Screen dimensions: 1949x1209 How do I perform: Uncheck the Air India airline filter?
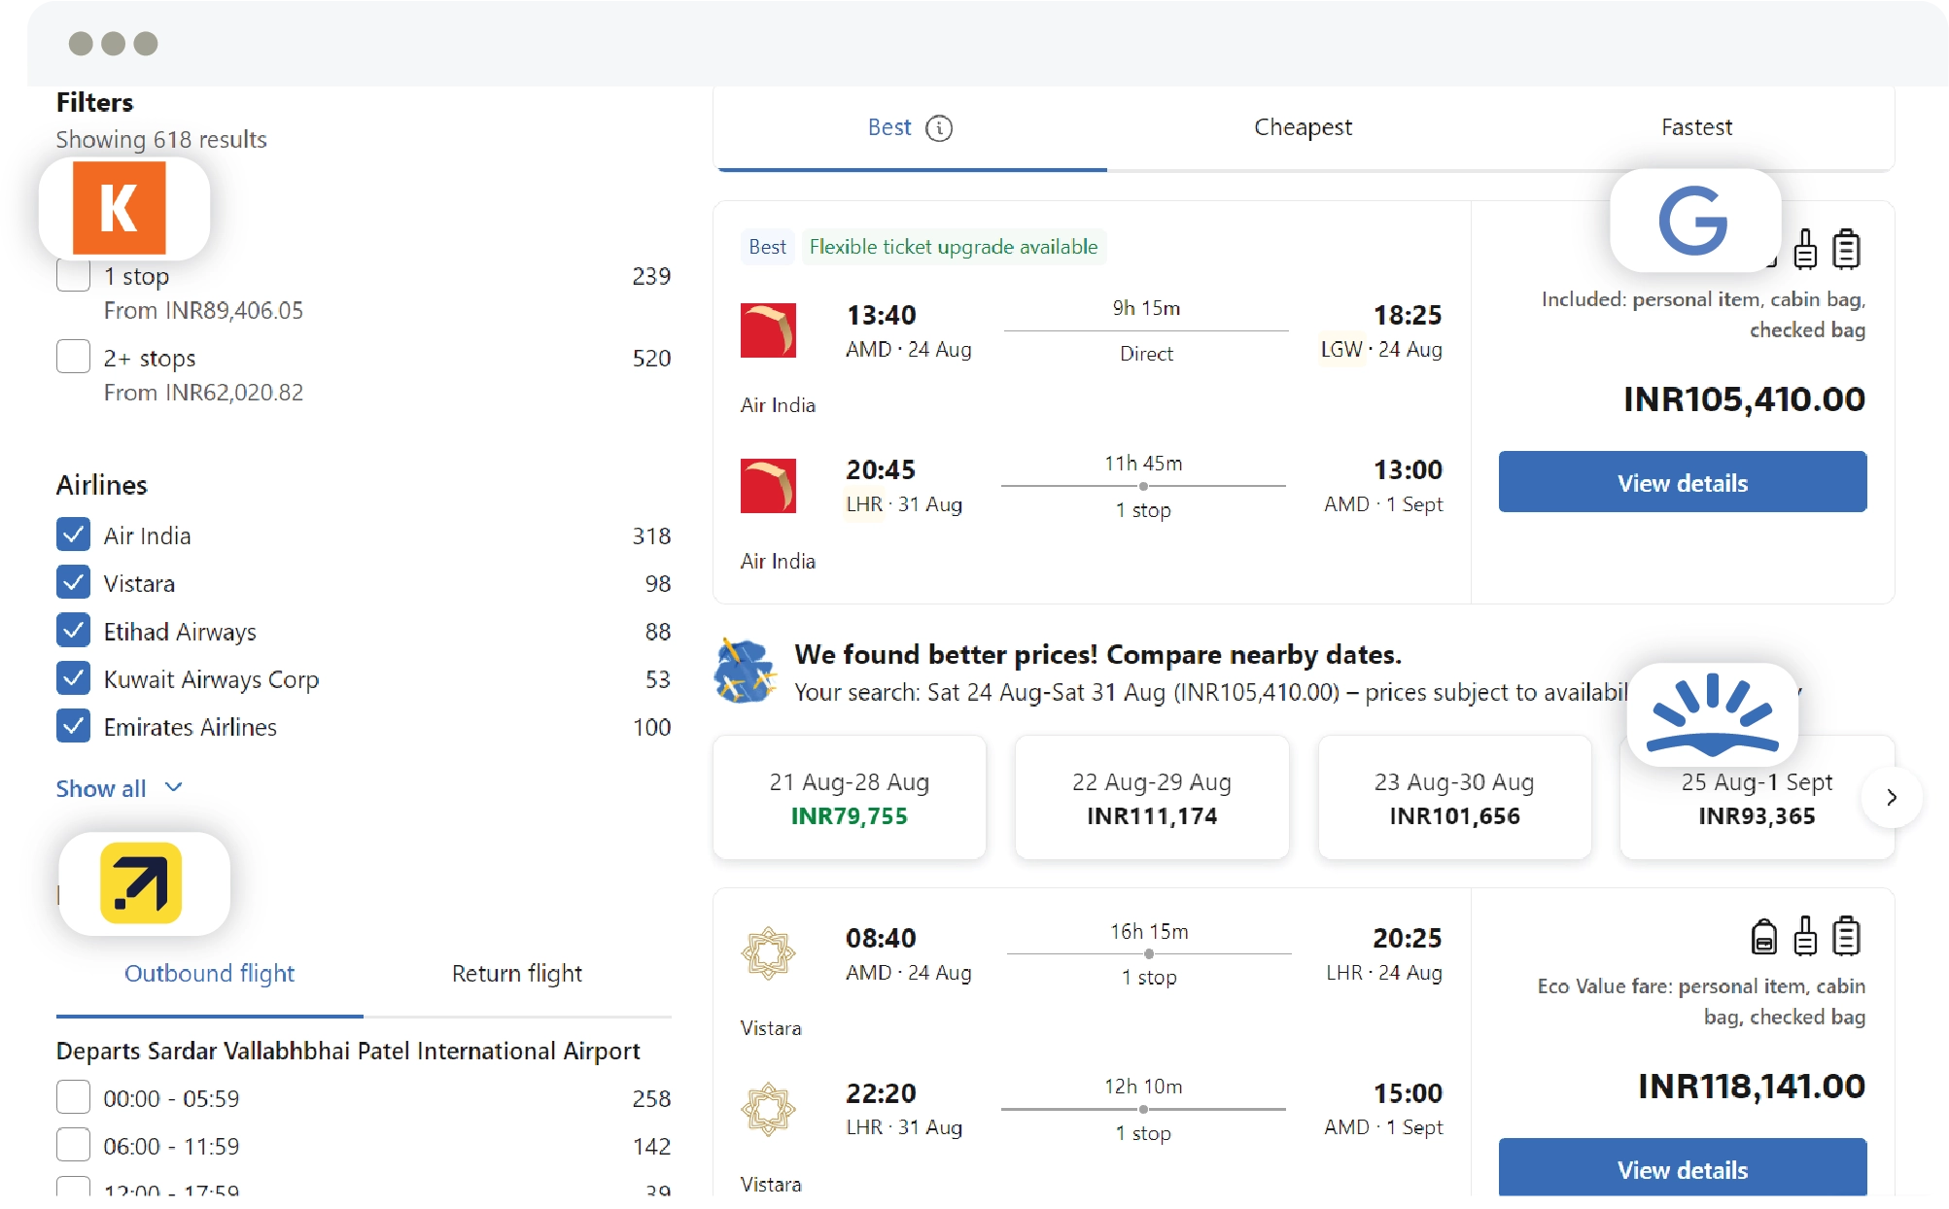pos(74,534)
